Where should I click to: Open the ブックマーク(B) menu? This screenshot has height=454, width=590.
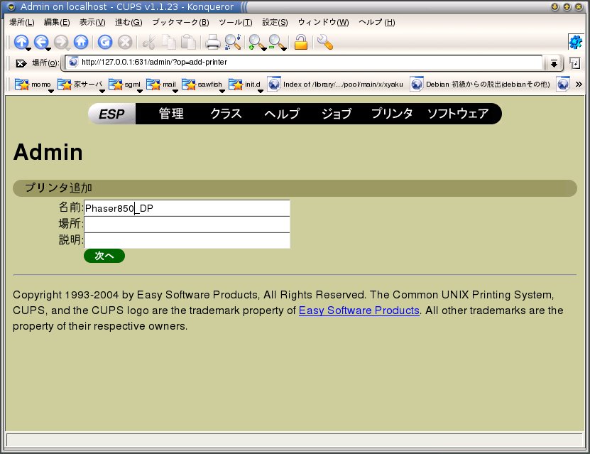180,22
